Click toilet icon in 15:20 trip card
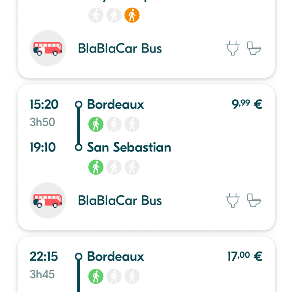Screen dimensions: 292x292 coord(254,200)
